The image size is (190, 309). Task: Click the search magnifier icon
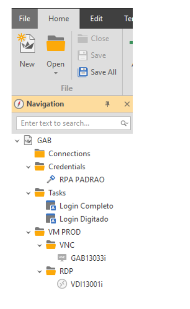point(124,124)
